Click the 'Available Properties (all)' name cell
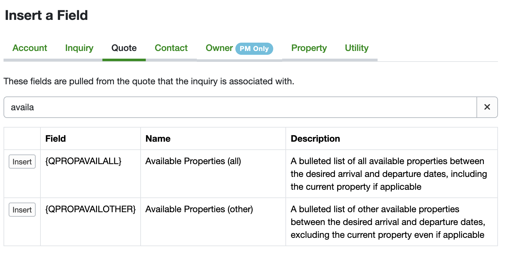The height and width of the screenshot is (275, 506). [x=193, y=161]
